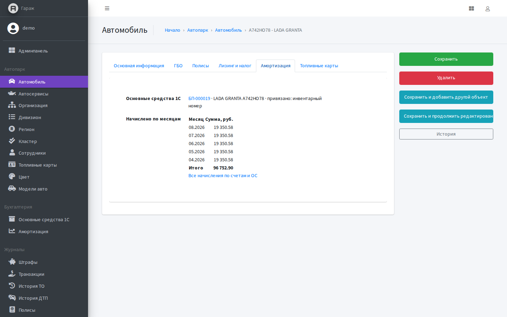Switch to the Основная информация tab
Image resolution: width=507 pixels, height=317 pixels.
(x=139, y=66)
